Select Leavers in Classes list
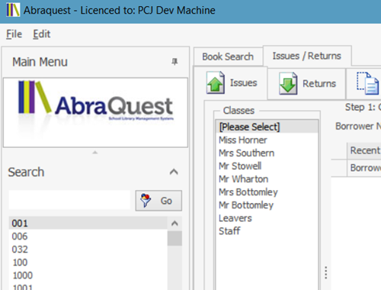This screenshot has width=381, height=290. (267, 218)
